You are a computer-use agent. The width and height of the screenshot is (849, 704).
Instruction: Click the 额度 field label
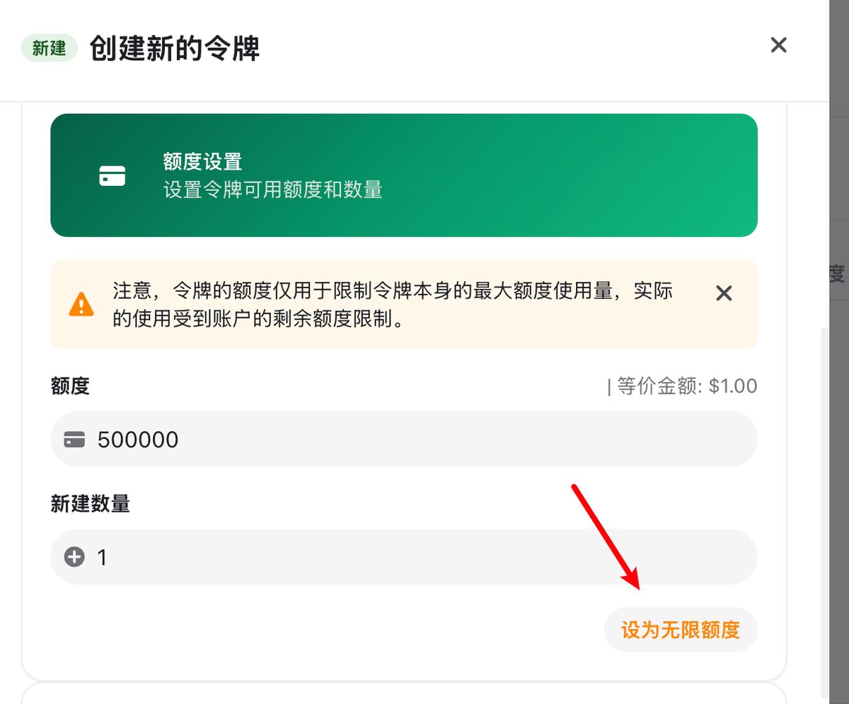(70, 386)
